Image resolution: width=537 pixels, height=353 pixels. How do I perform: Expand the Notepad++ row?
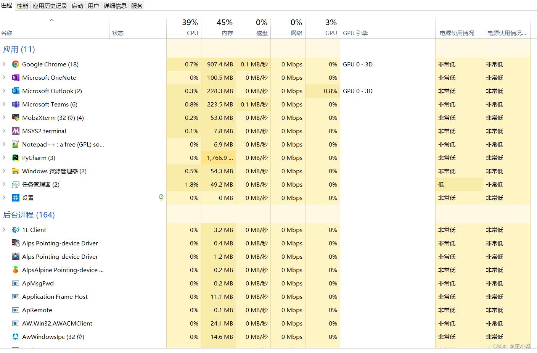click(x=4, y=144)
